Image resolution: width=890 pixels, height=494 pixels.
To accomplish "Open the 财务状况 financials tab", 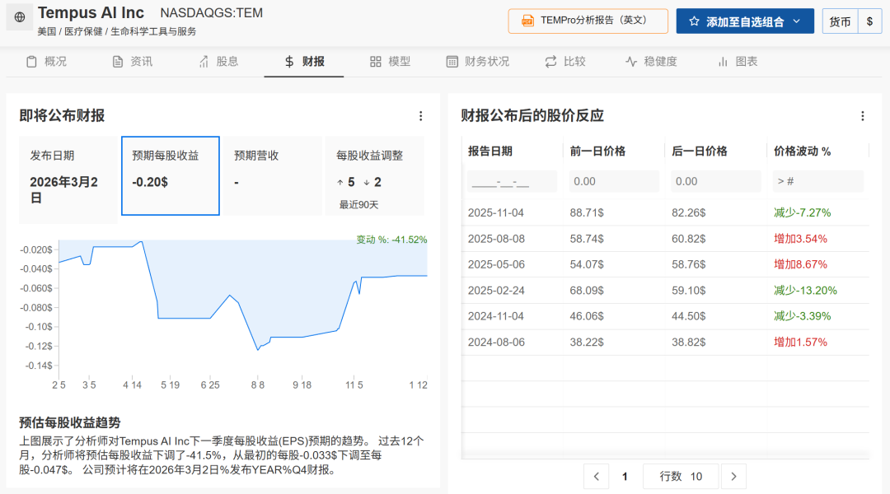I will point(477,62).
